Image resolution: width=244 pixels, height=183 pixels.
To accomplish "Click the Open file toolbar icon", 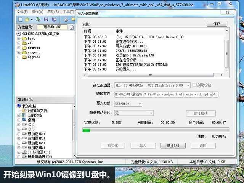I will (x=27, y=19).
